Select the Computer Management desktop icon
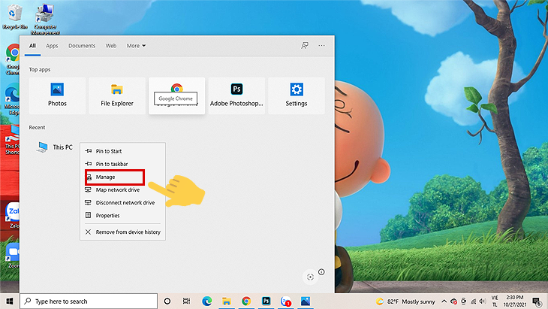548x309 pixels. [x=45, y=20]
